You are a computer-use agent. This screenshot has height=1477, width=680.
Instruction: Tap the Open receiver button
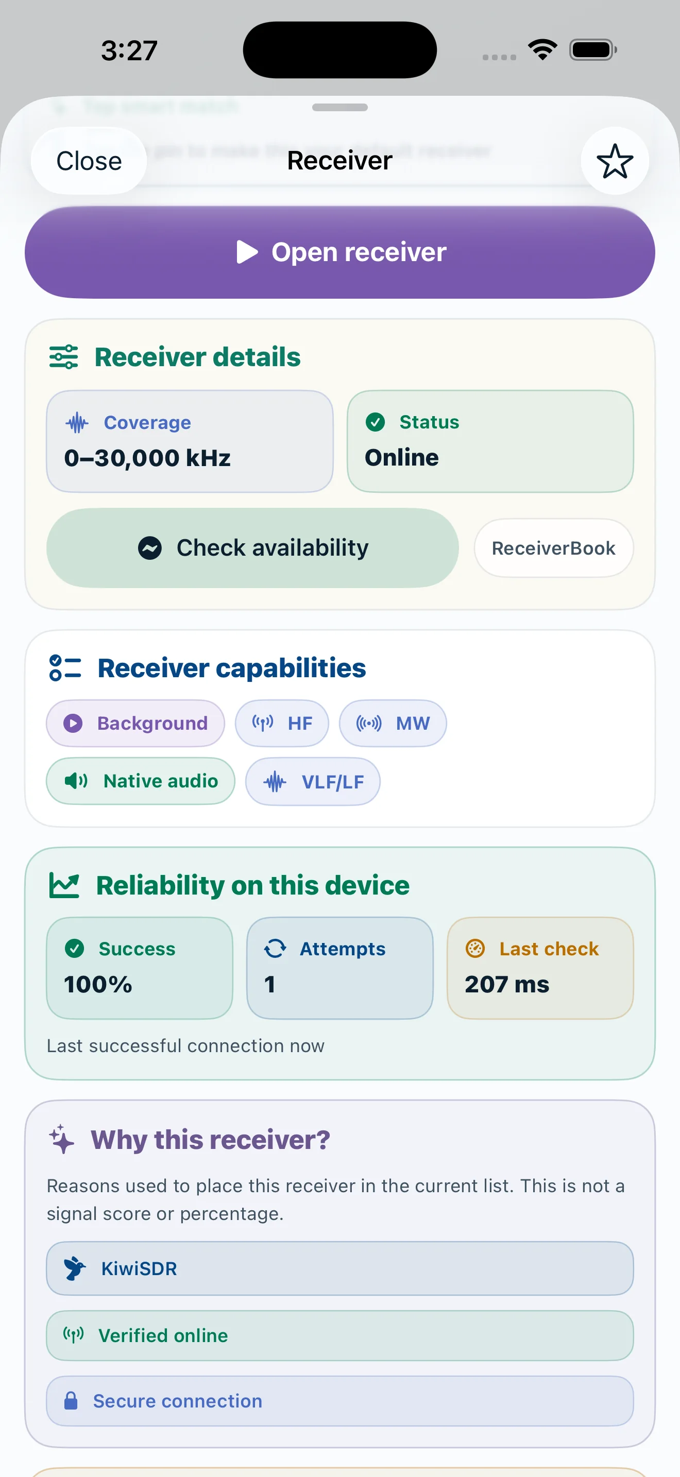tap(340, 252)
